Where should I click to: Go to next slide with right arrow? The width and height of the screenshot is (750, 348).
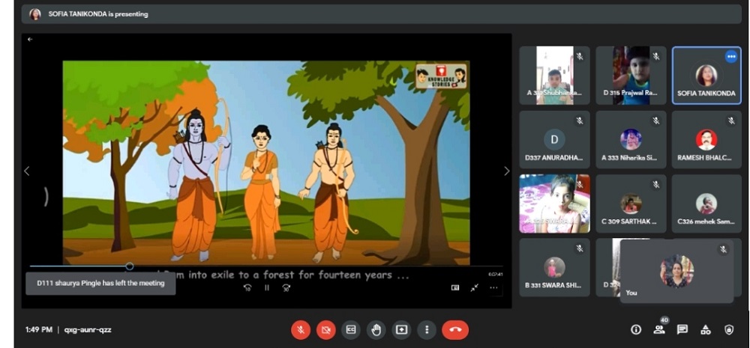(506, 171)
